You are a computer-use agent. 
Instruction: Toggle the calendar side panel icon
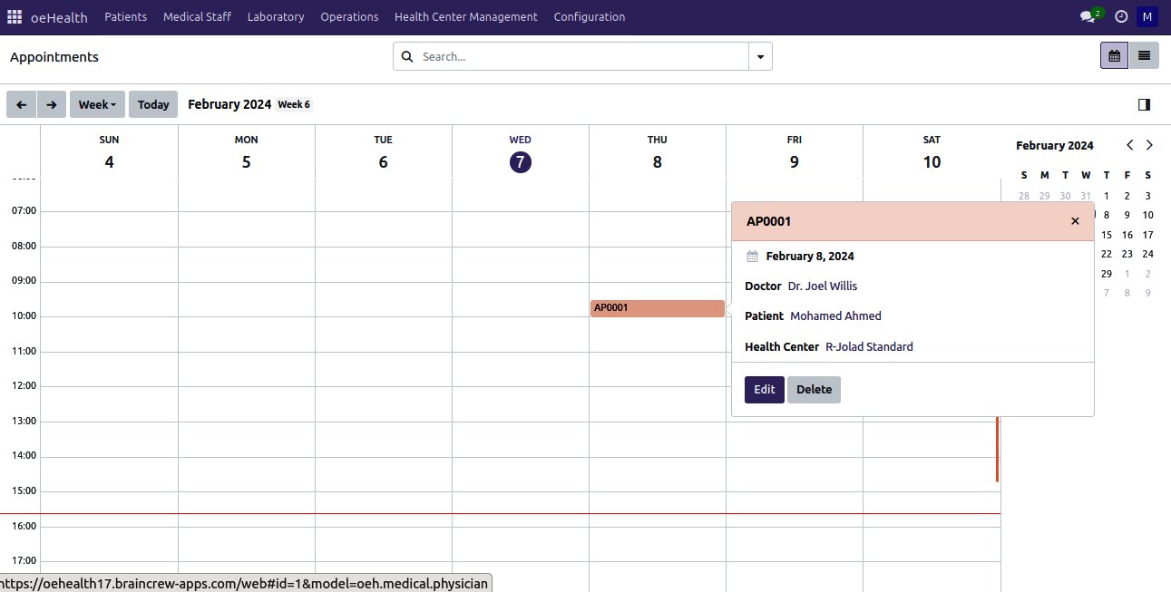click(1144, 104)
